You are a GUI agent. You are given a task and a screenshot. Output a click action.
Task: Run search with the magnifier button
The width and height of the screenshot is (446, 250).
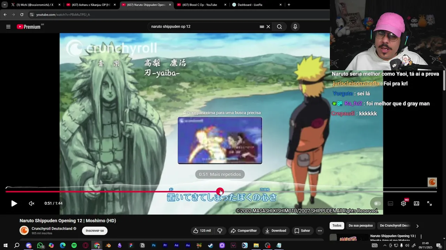[279, 27]
